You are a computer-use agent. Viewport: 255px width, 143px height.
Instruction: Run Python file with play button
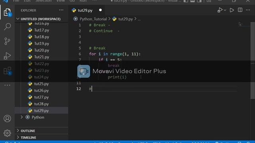(x=232, y=10)
